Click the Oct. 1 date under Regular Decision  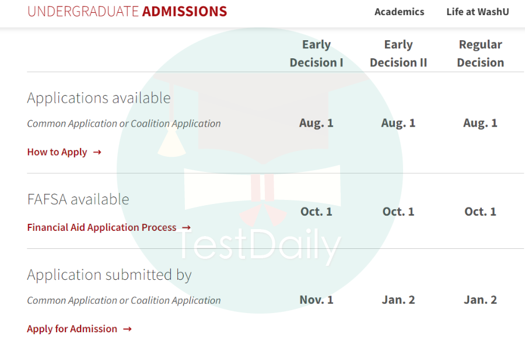tap(481, 212)
